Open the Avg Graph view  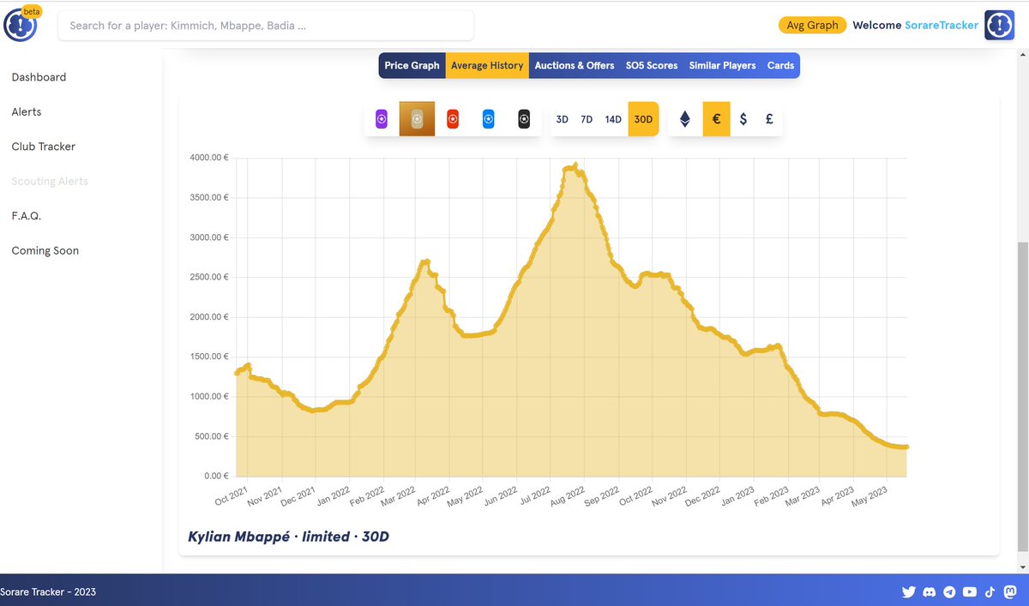click(812, 25)
